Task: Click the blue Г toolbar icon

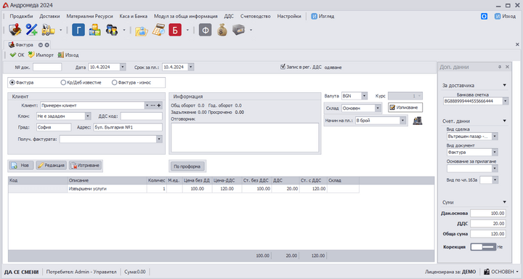Action: click(x=78, y=30)
